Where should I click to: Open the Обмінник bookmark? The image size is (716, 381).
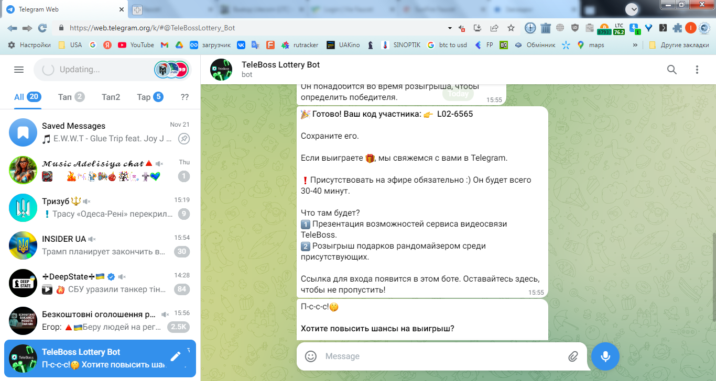coord(535,45)
